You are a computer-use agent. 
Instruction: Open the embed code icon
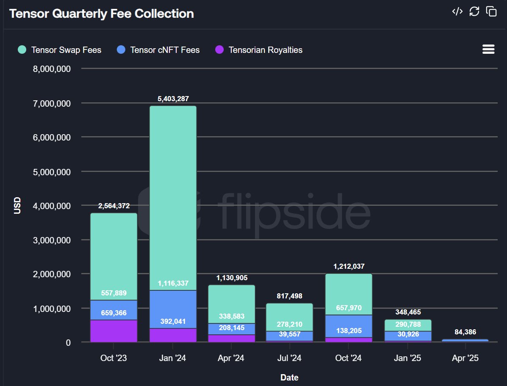coord(457,11)
